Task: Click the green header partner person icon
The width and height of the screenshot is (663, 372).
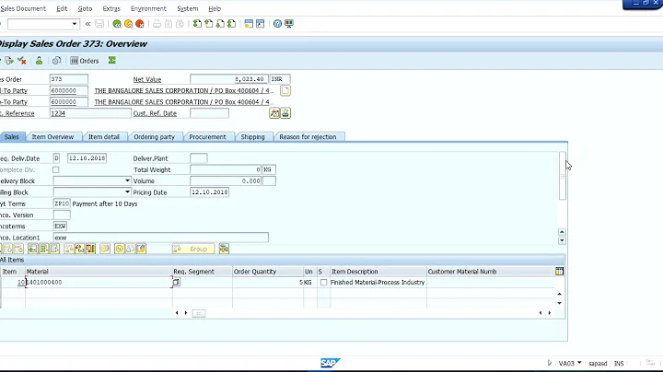Action: point(39,61)
